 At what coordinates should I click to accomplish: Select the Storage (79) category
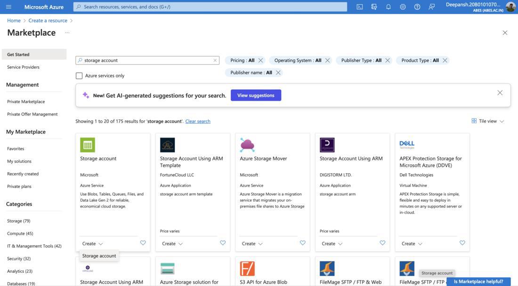point(19,221)
